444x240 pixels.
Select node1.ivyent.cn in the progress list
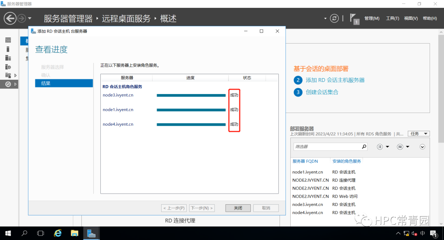point(118,110)
